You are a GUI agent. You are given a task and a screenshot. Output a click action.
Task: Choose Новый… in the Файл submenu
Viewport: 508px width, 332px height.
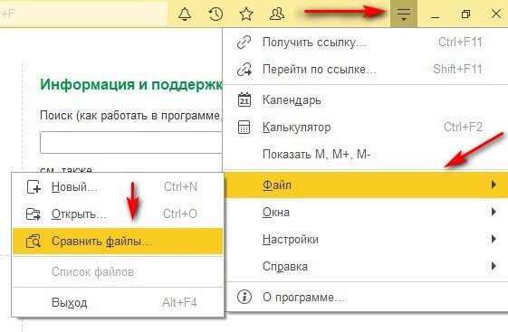[x=118, y=186]
